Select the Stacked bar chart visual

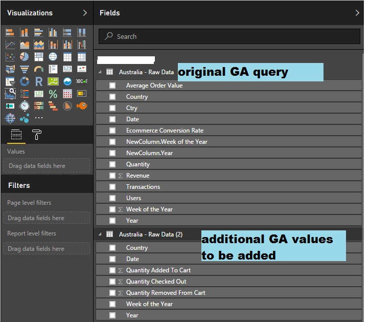click(x=10, y=32)
